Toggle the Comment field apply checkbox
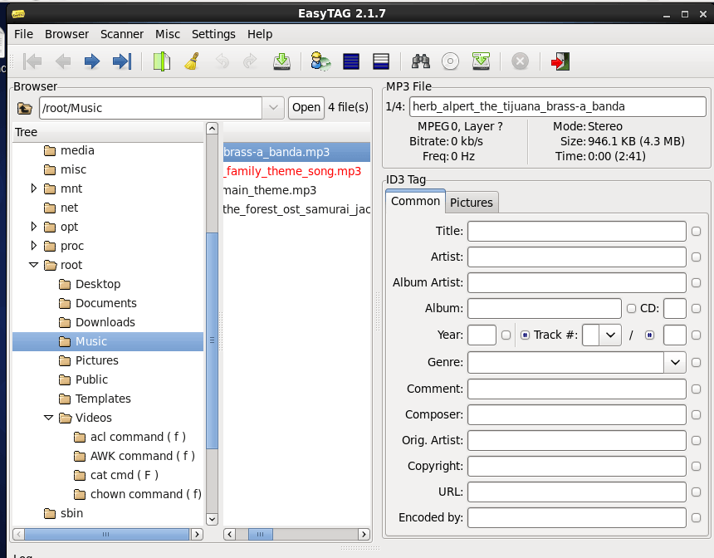The image size is (714, 558). (696, 389)
